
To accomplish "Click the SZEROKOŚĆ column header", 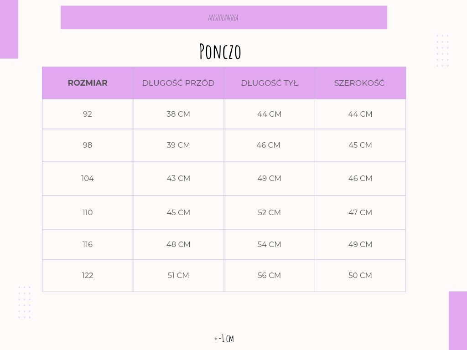I will [359, 83].
